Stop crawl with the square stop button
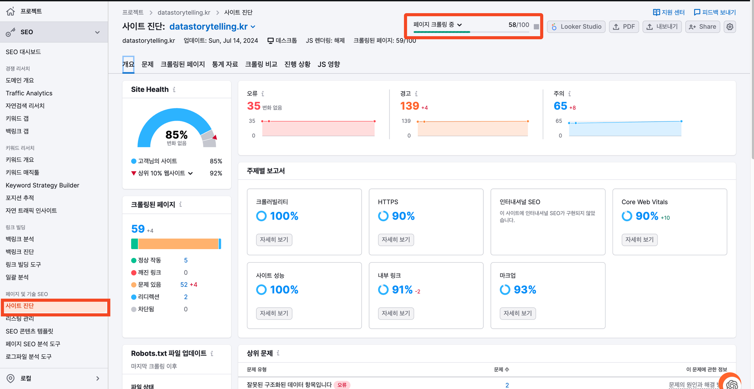 536,27
